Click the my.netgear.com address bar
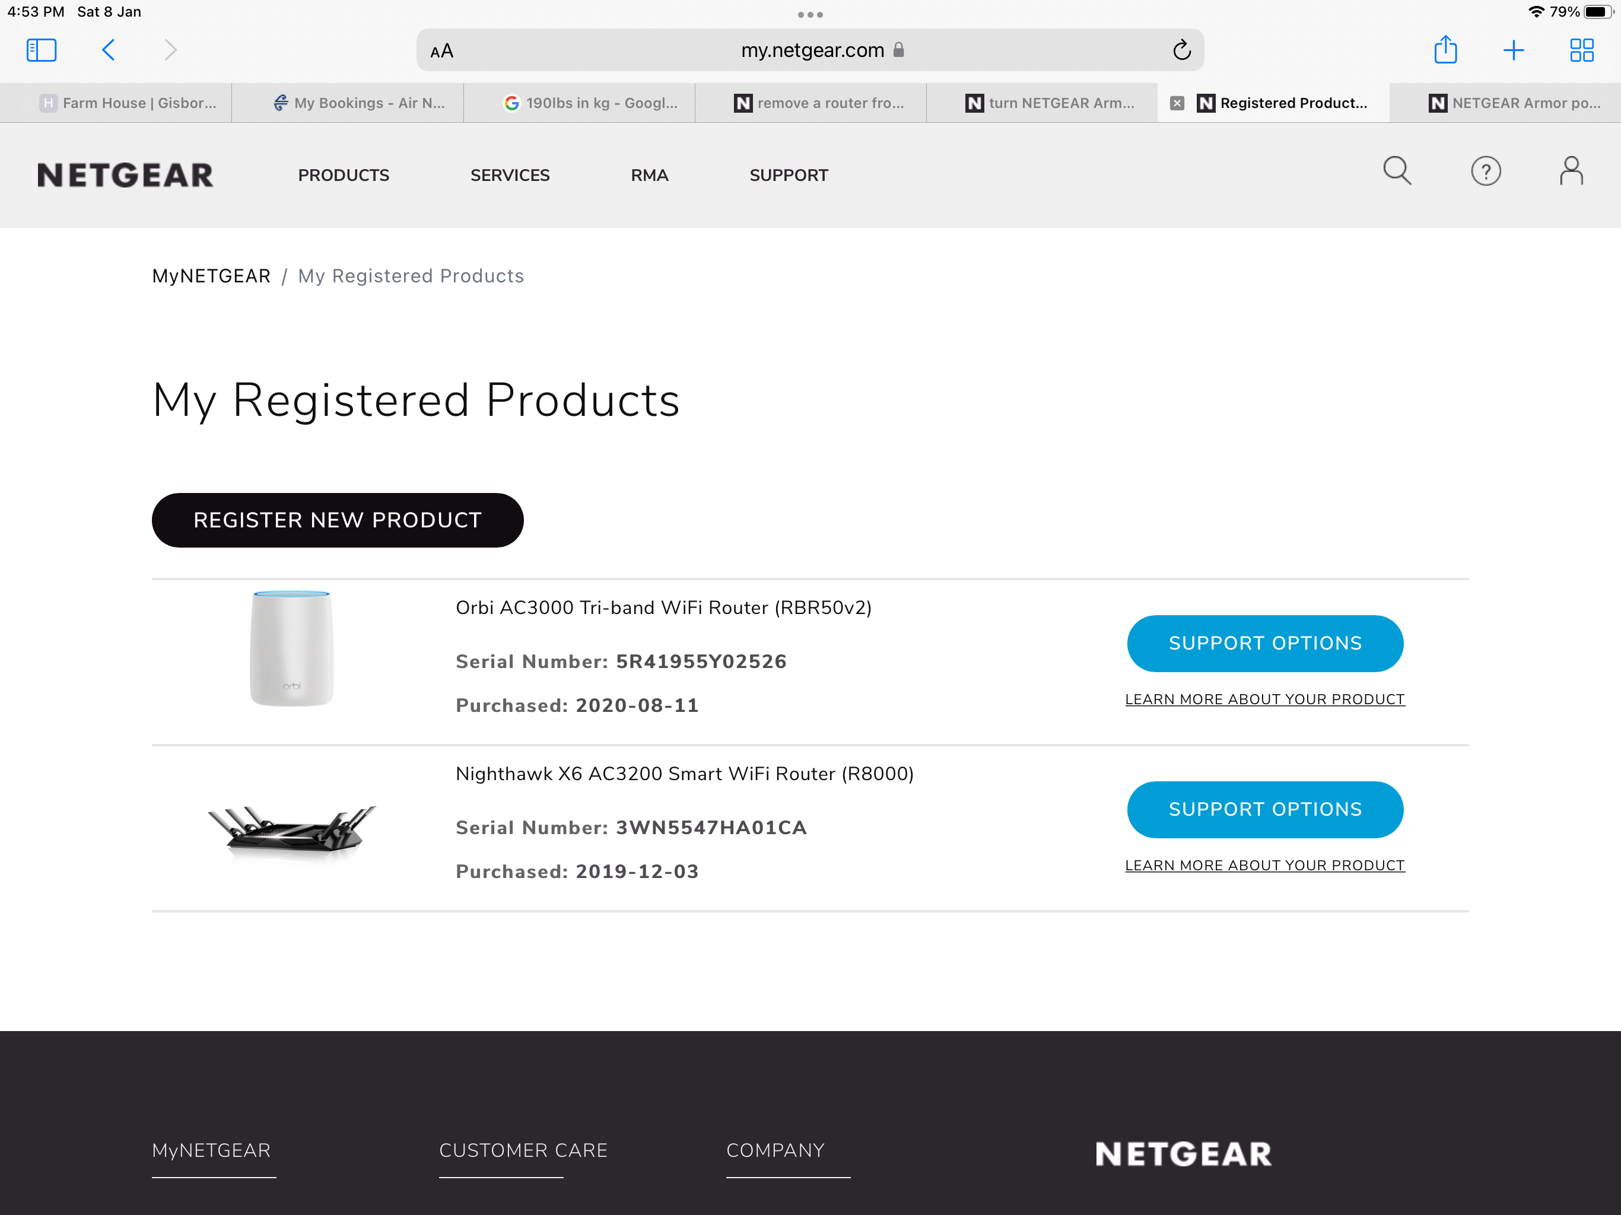 coord(810,50)
